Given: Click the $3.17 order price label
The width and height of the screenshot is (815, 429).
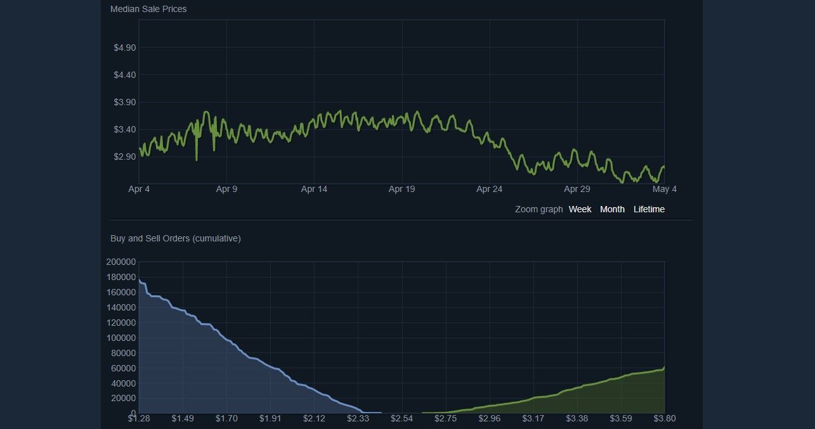Looking at the screenshot, I should [533, 419].
